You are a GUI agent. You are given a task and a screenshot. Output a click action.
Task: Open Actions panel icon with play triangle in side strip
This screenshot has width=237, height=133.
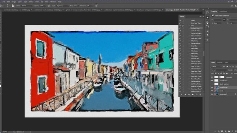pyautogui.click(x=207, y=18)
